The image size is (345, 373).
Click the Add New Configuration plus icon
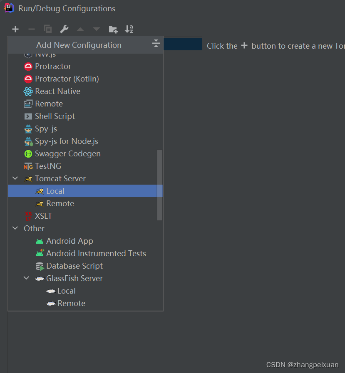point(15,29)
